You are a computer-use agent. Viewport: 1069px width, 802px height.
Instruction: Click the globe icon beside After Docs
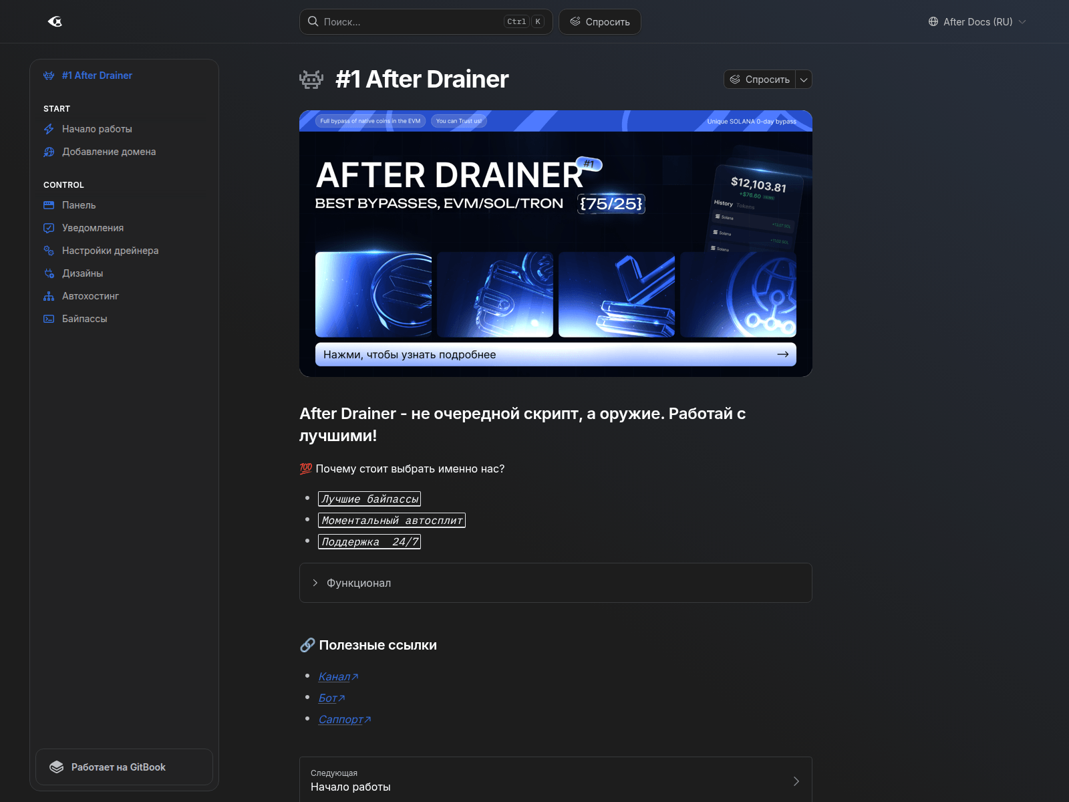point(933,21)
